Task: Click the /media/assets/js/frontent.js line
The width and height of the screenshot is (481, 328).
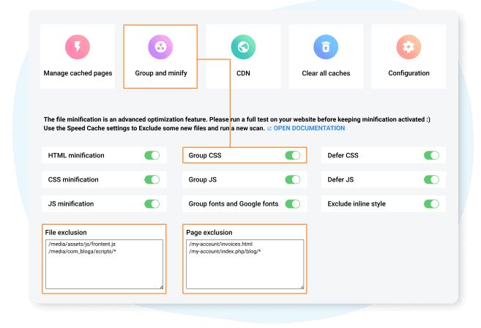Action: pos(82,245)
